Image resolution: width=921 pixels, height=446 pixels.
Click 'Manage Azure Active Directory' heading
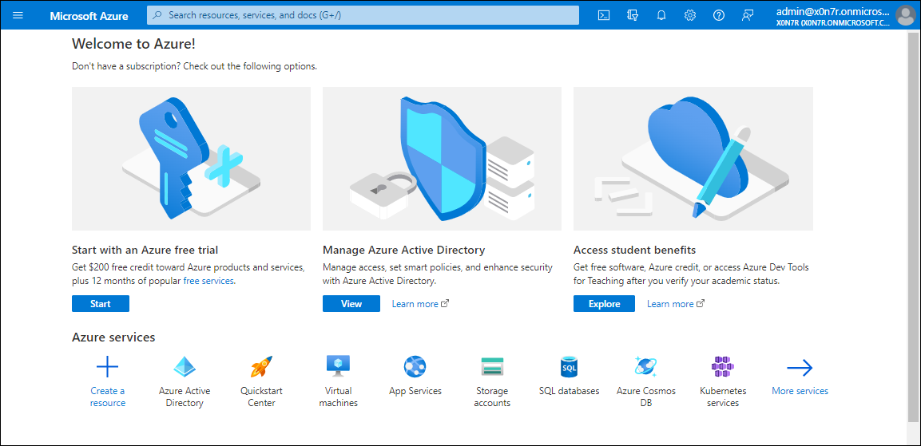tap(404, 250)
